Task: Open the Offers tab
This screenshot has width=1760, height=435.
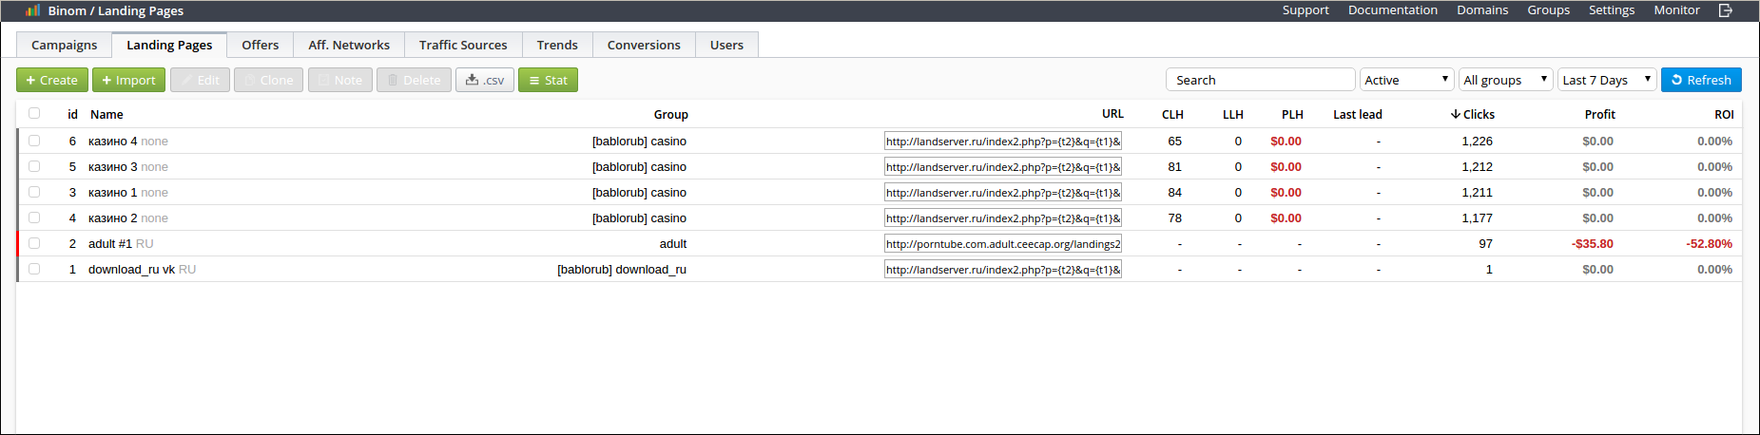Action: [x=261, y=45]
